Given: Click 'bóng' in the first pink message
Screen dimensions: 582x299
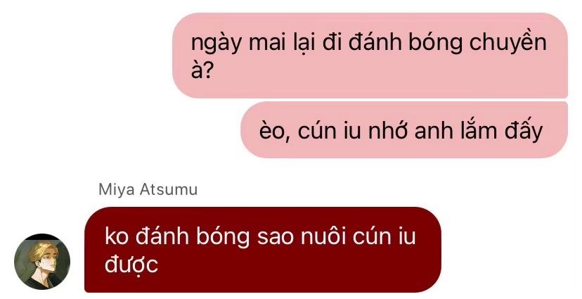Looking at the screenshot, I should pyautogui.click(x=435, y=44).
